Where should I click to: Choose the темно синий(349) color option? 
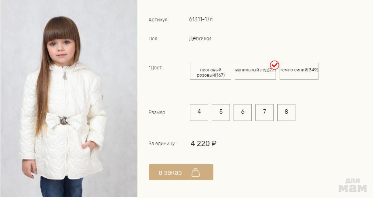299,71
